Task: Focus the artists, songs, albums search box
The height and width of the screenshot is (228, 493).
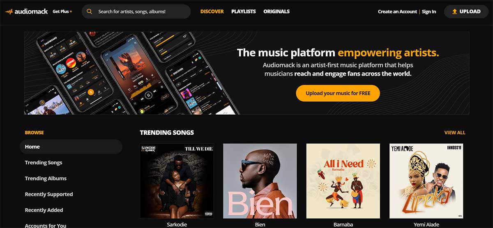Action: [136, 12]
